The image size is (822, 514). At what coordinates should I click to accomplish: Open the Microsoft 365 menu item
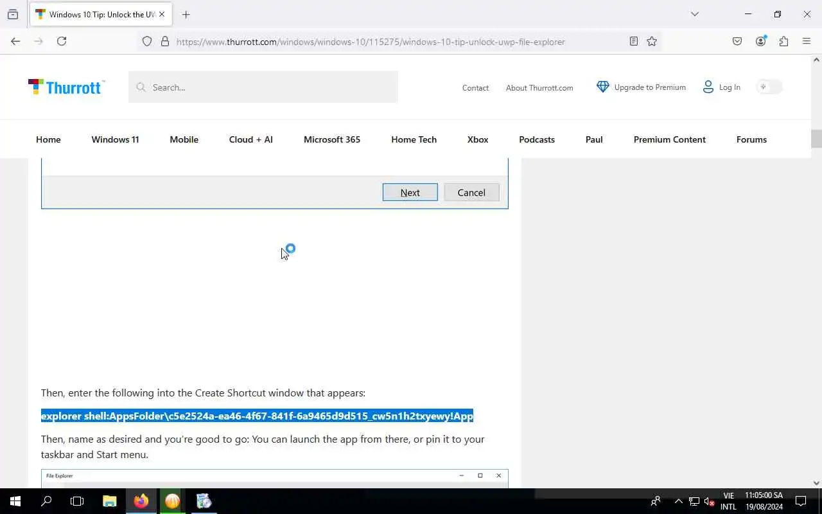point(332,139)
